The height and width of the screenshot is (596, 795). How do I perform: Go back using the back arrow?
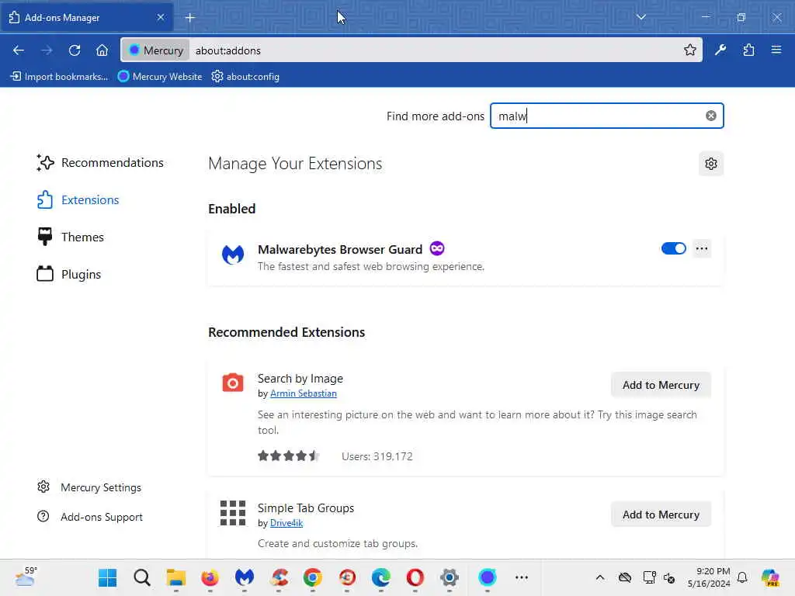click(x=19, y=50)
